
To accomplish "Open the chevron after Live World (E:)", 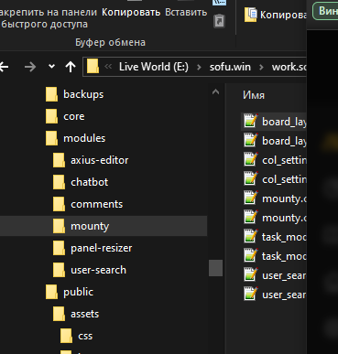I will [199, 67].
